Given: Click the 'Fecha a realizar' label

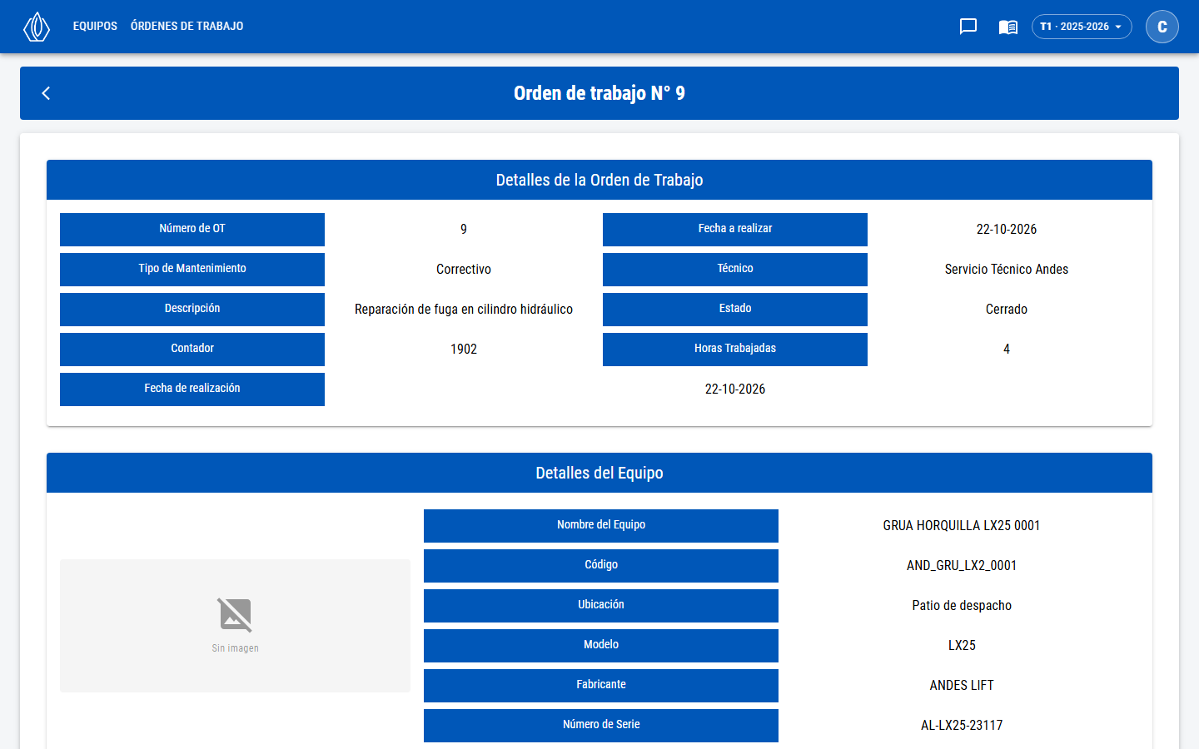Looking at the screenshot, I should pos(735,229).
